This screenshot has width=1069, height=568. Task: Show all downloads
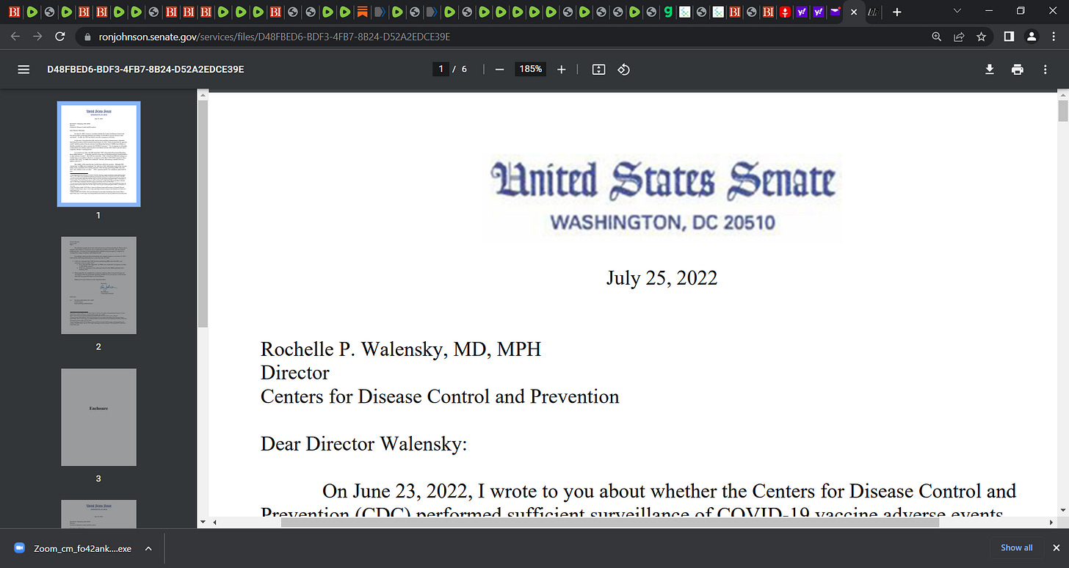click(x=1016, y=547)
